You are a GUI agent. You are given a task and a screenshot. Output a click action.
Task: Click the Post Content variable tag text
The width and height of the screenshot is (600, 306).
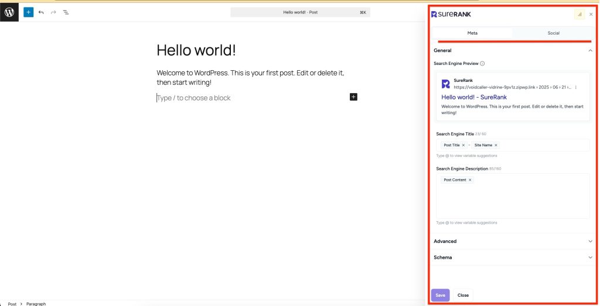(x=455, y=180)
